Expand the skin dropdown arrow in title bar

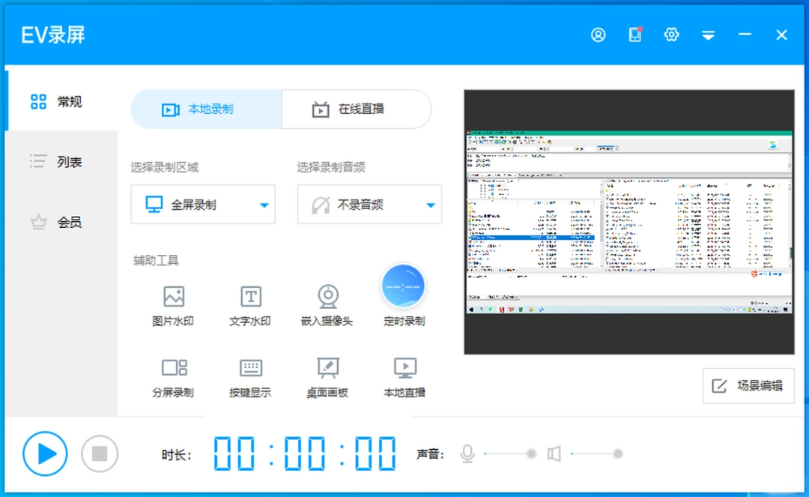708,34
